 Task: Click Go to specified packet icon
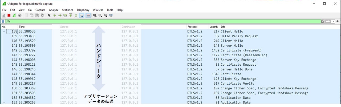click(x=65, y=15)
